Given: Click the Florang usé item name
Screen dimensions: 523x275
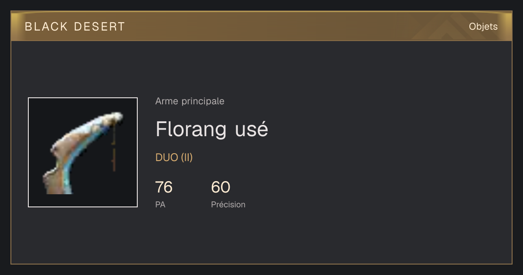Looking at the screenshot, I should 212,129.
